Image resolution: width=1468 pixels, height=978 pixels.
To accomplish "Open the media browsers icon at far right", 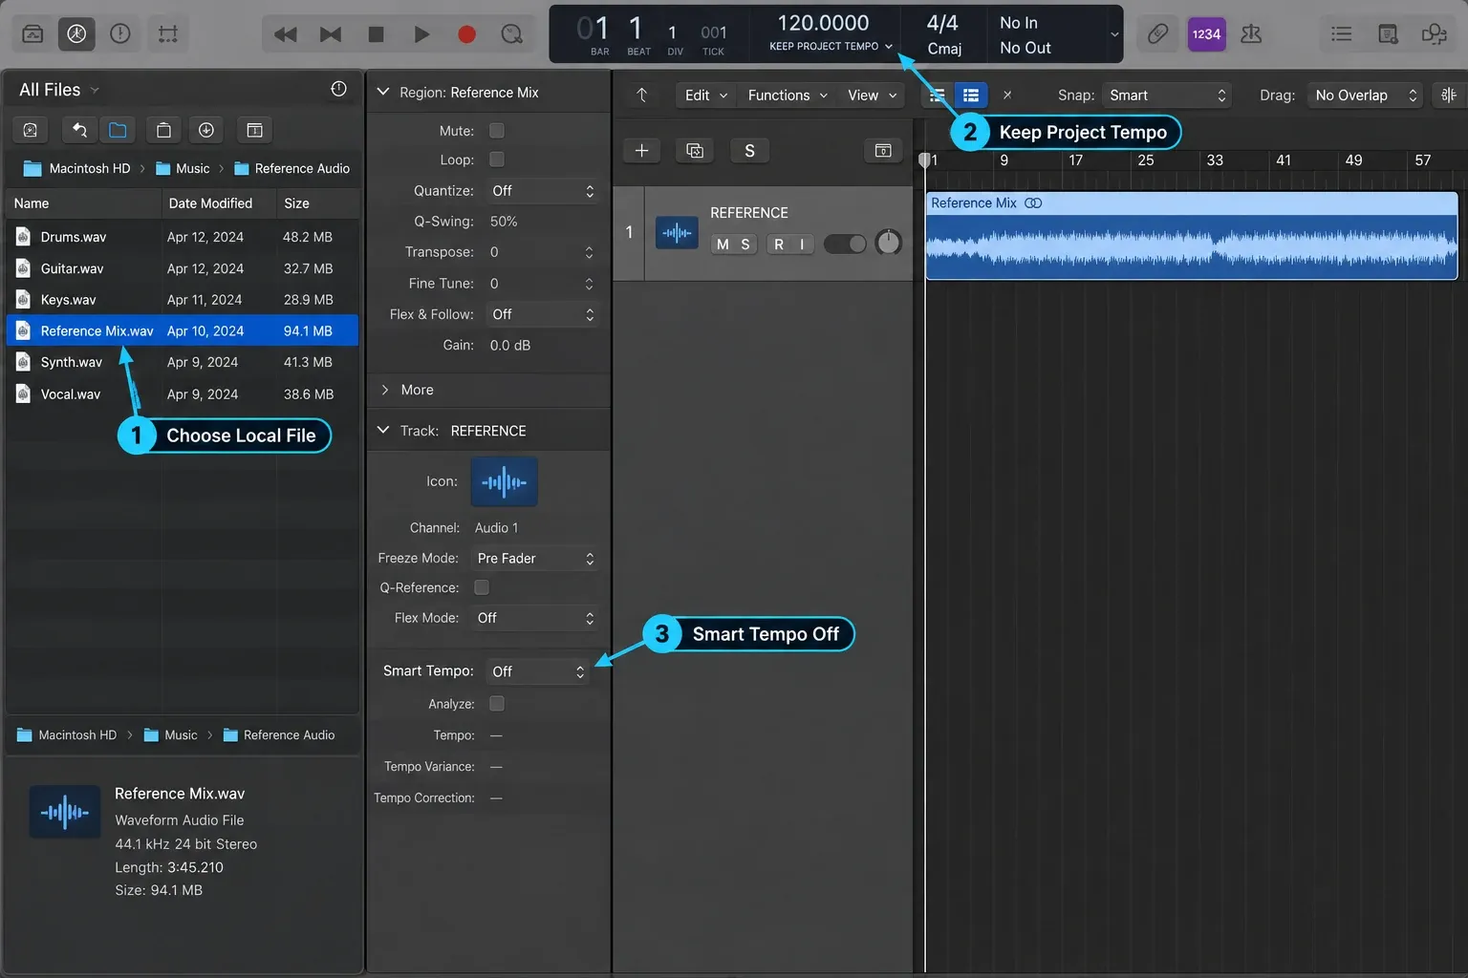I will 1434,34.
